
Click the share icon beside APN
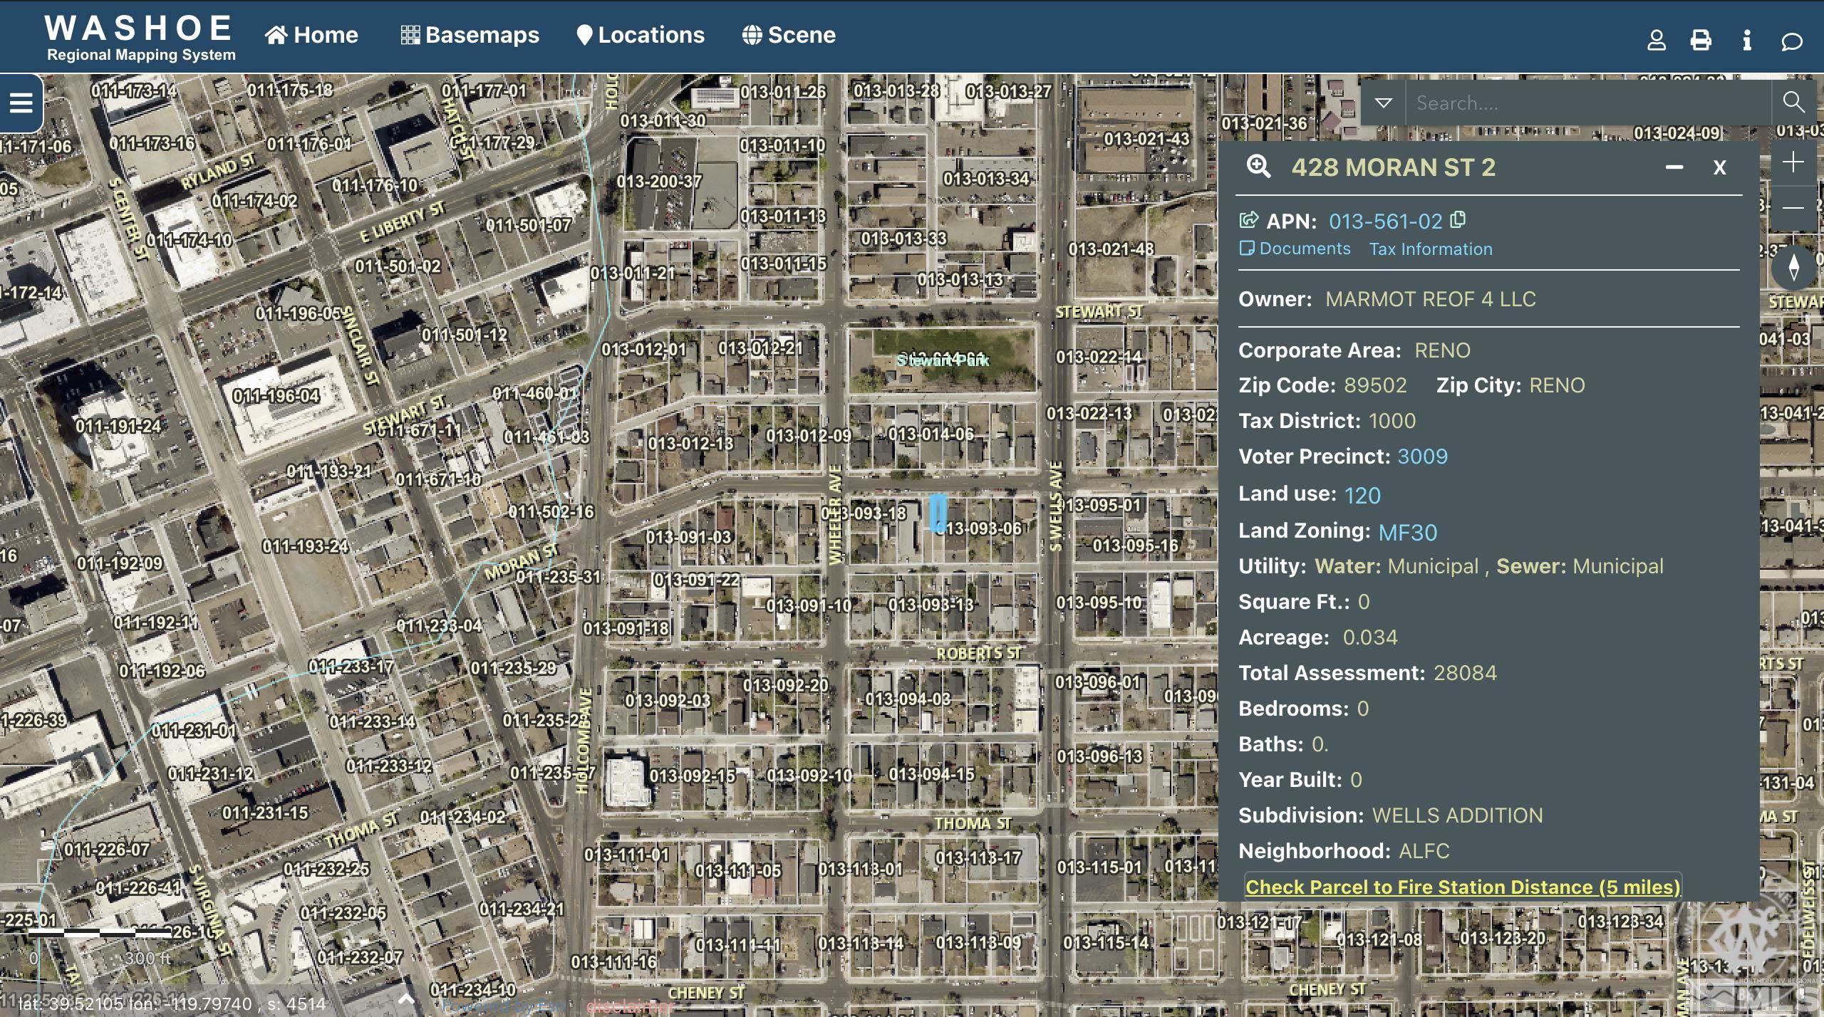pos(1248,220)
